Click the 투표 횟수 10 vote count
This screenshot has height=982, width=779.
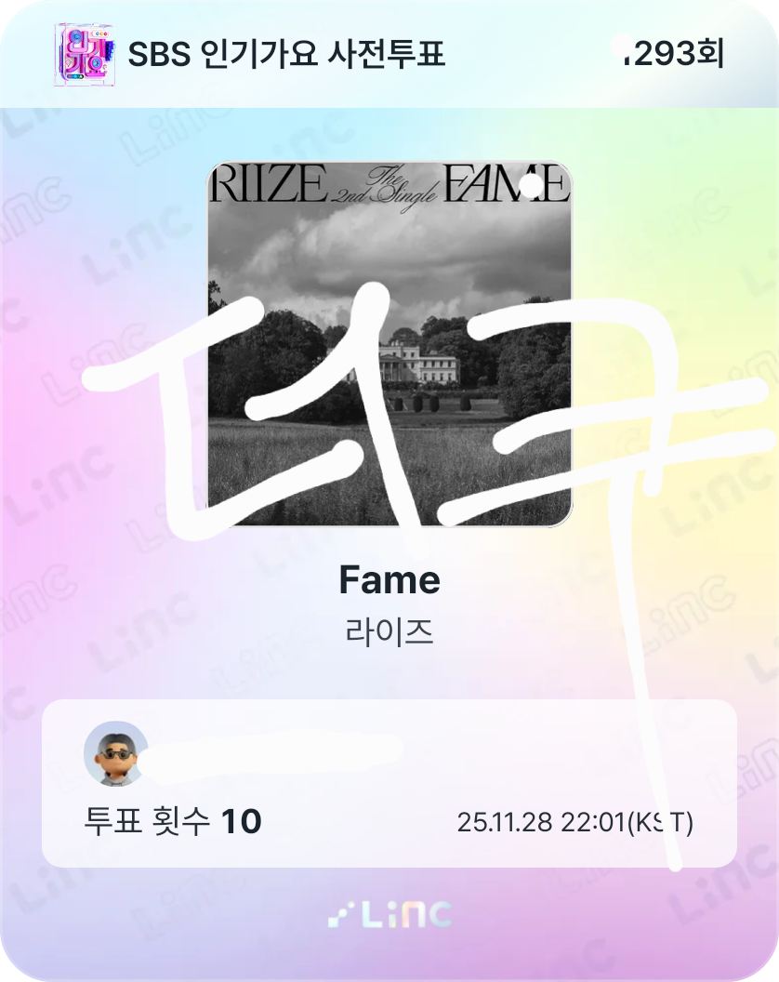[172, 821]
